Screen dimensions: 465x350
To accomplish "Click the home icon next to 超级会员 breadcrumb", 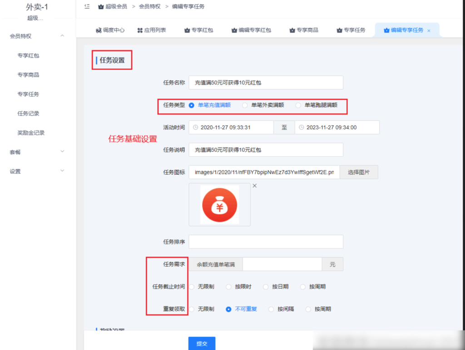I will tap(100, 6).
